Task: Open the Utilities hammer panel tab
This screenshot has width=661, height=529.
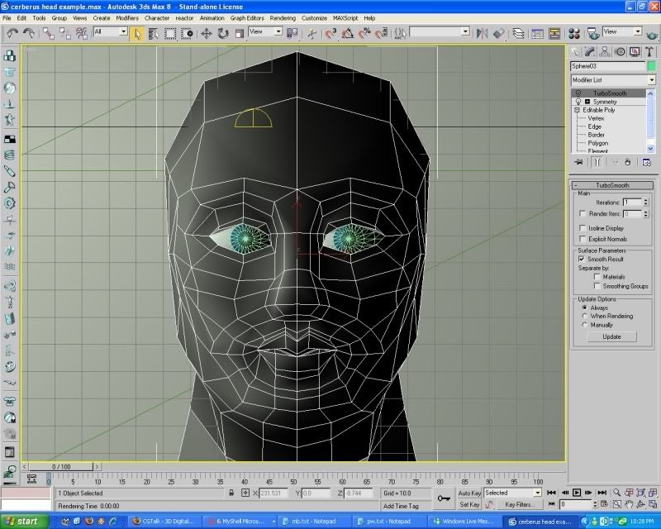Action: [649, 51]
